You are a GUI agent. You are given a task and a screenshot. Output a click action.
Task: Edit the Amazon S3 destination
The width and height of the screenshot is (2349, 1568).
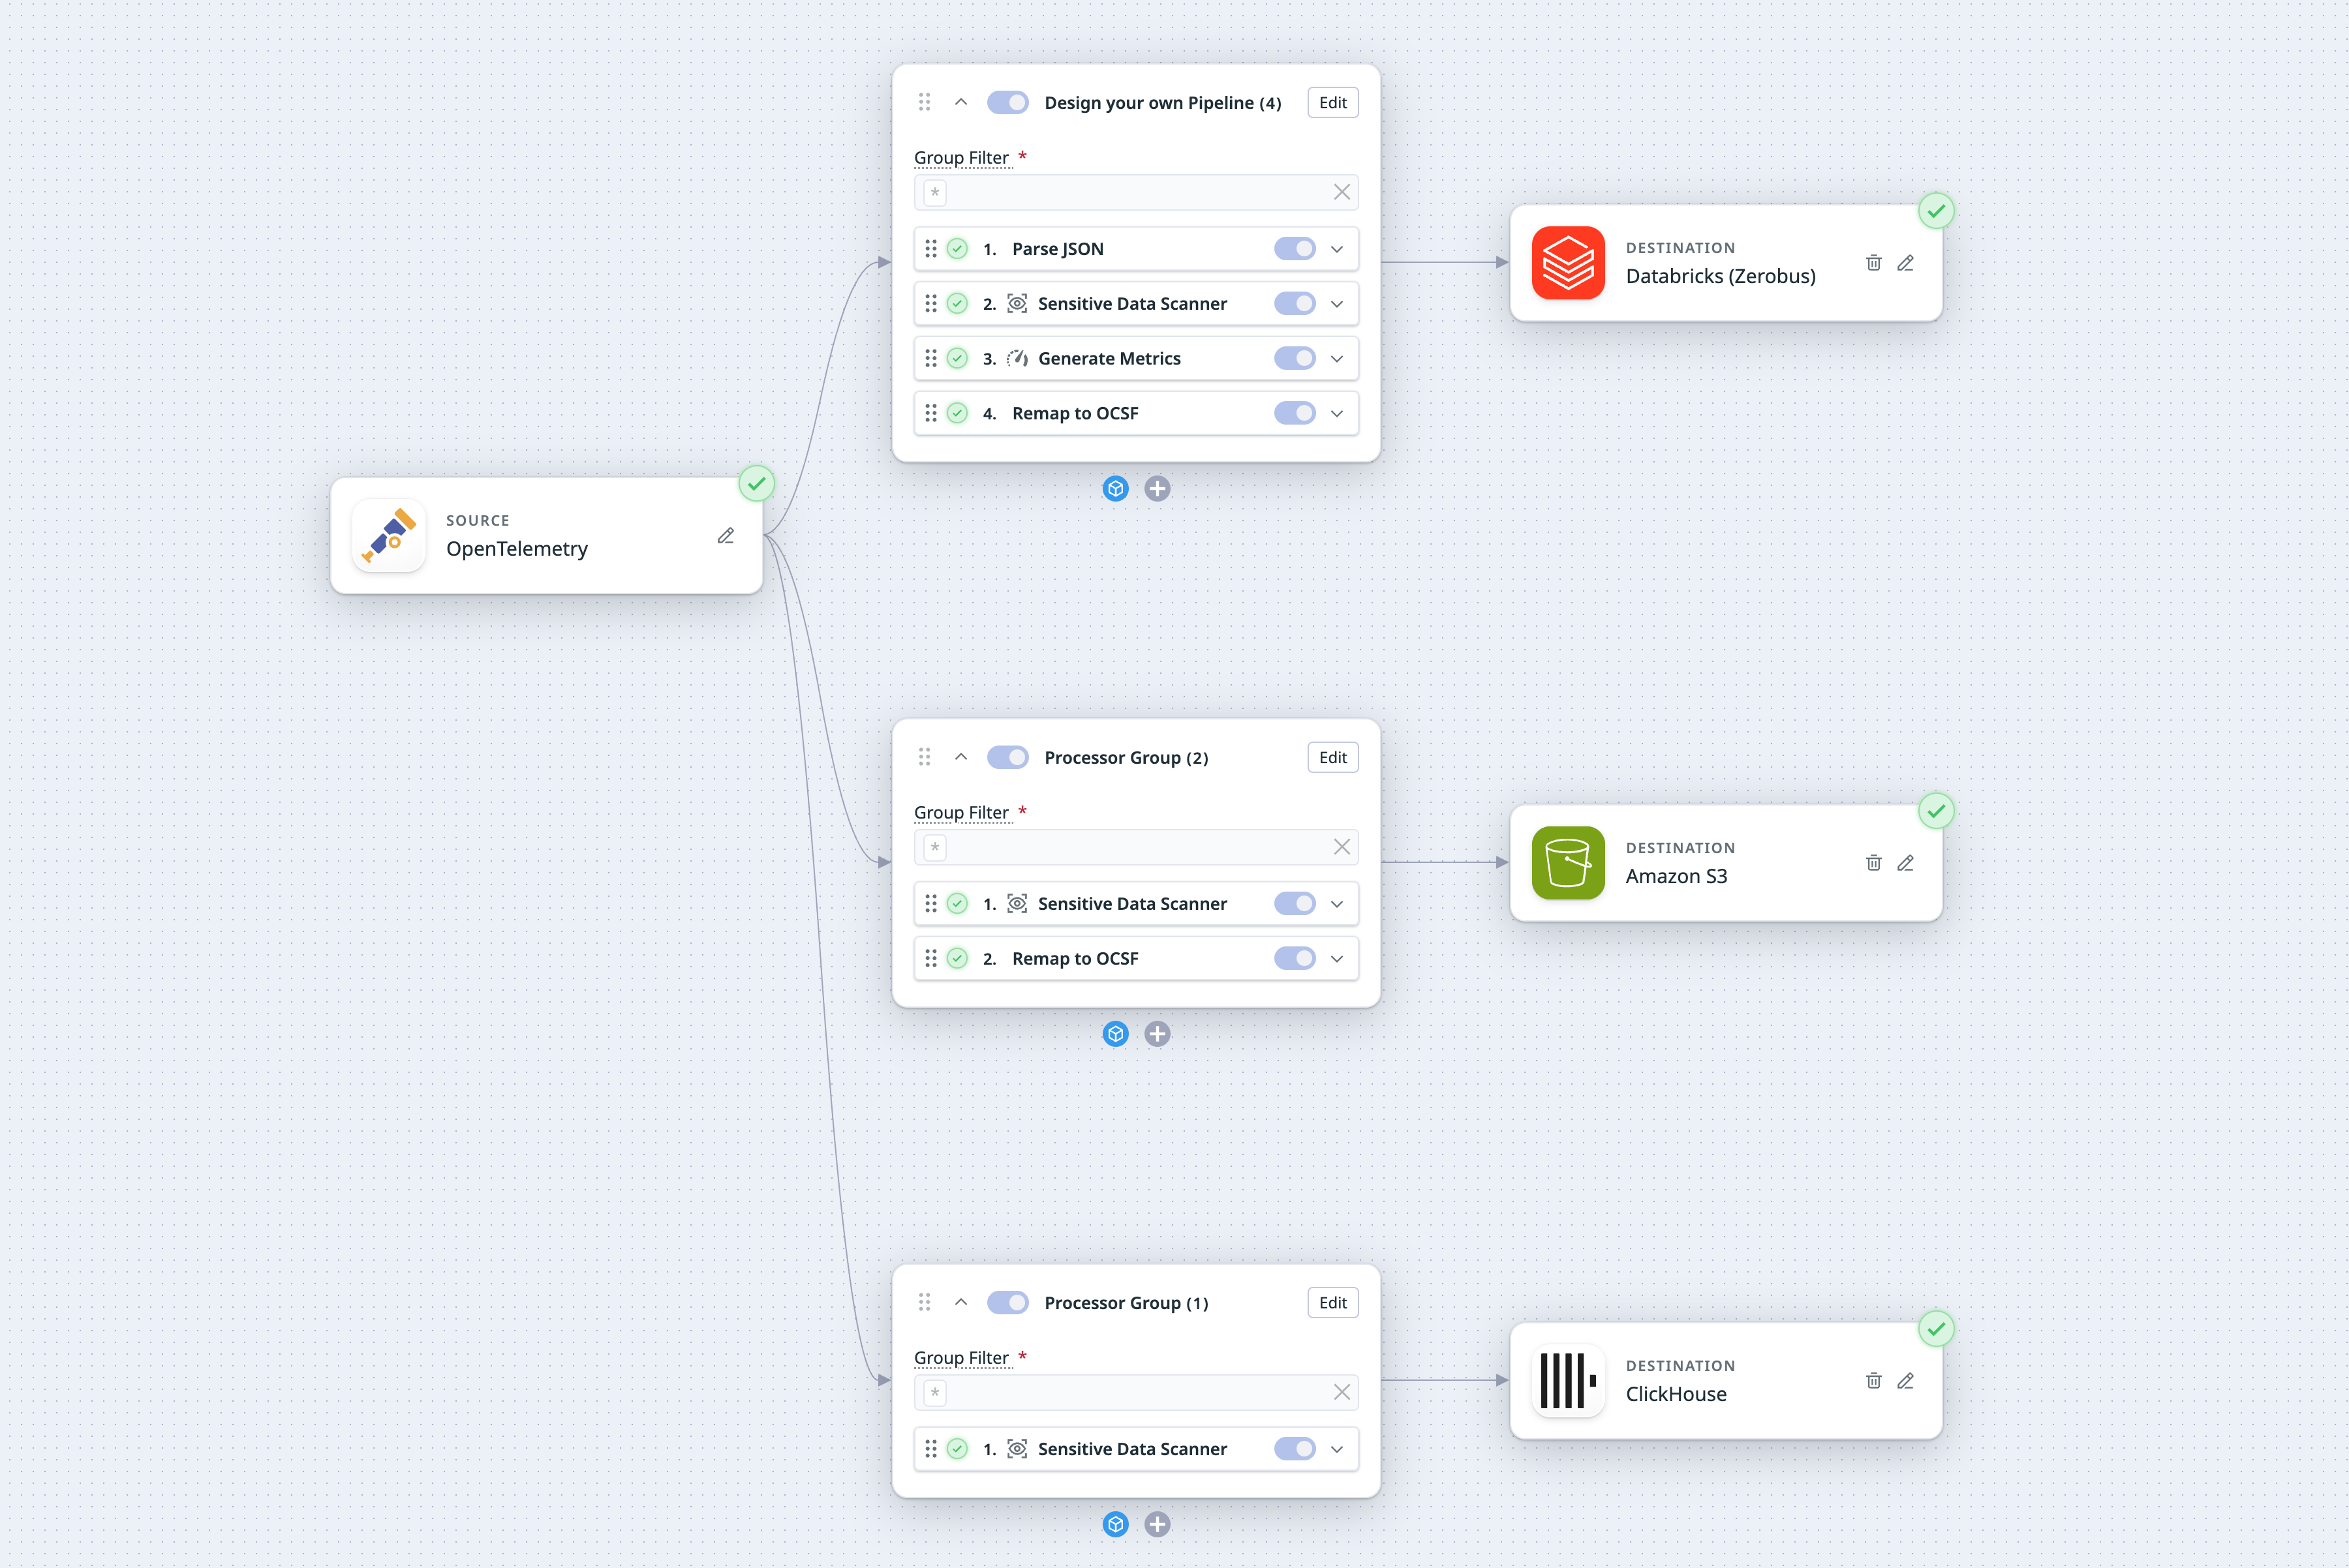click(x=1906, y=863)
